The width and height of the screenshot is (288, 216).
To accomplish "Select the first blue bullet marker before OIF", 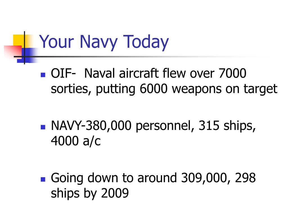I will coord(43,75).
